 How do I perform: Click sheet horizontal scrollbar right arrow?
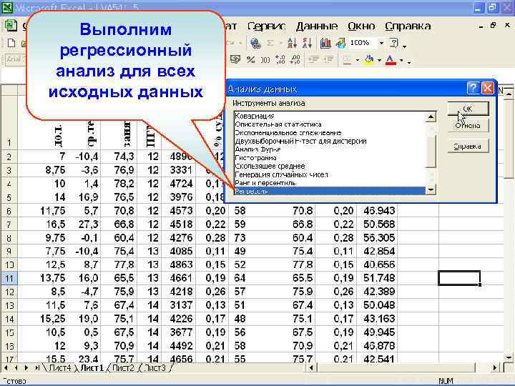click(495, 367)
